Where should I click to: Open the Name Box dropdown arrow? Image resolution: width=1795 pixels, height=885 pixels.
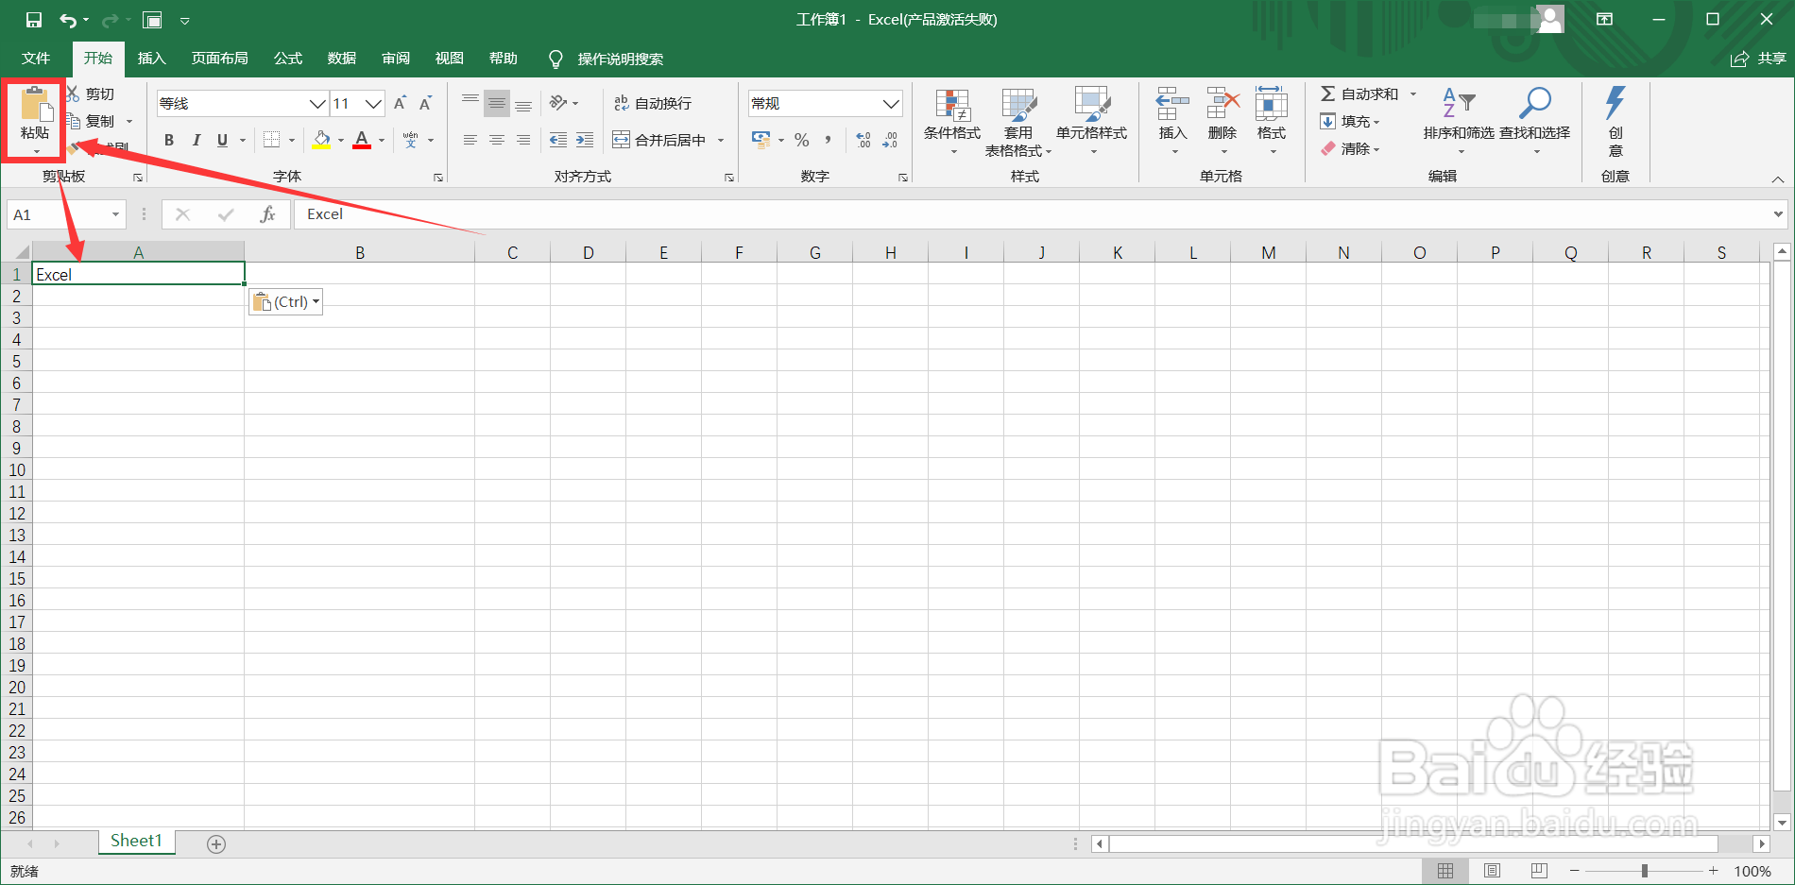[115, 214]
